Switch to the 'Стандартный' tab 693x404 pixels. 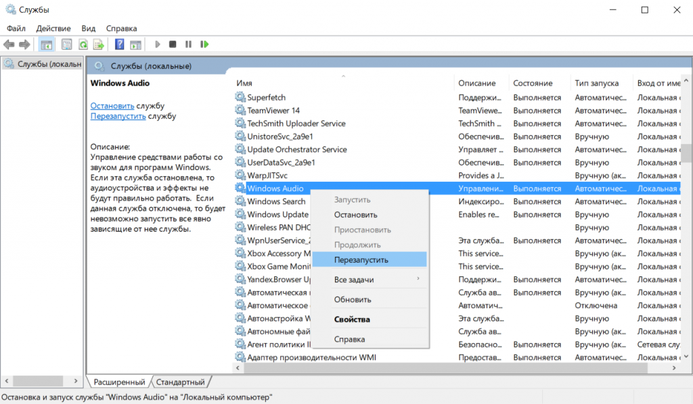click(181, 382)
